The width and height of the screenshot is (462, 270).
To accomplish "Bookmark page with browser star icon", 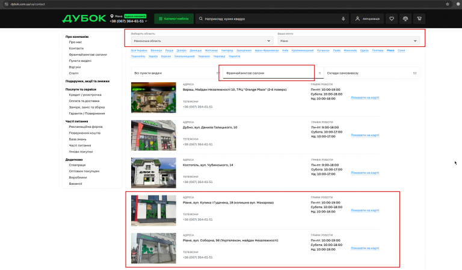I will (x=448, y=4).
